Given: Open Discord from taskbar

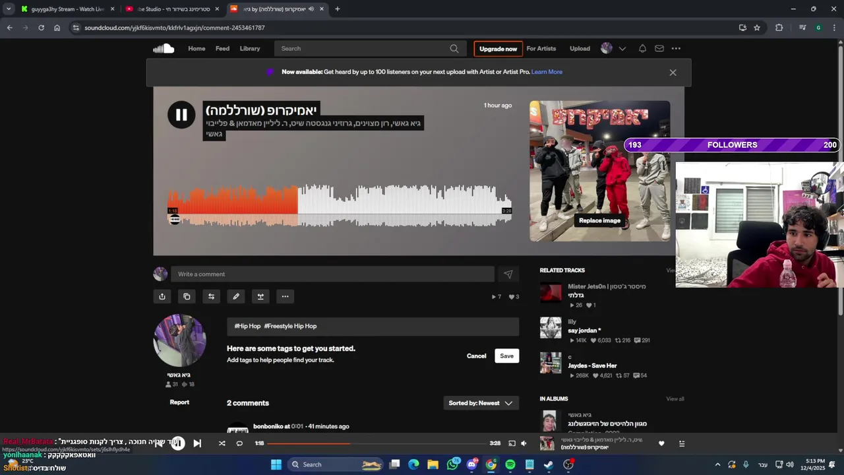Looking at the screenshot, I should coord(471,464).
